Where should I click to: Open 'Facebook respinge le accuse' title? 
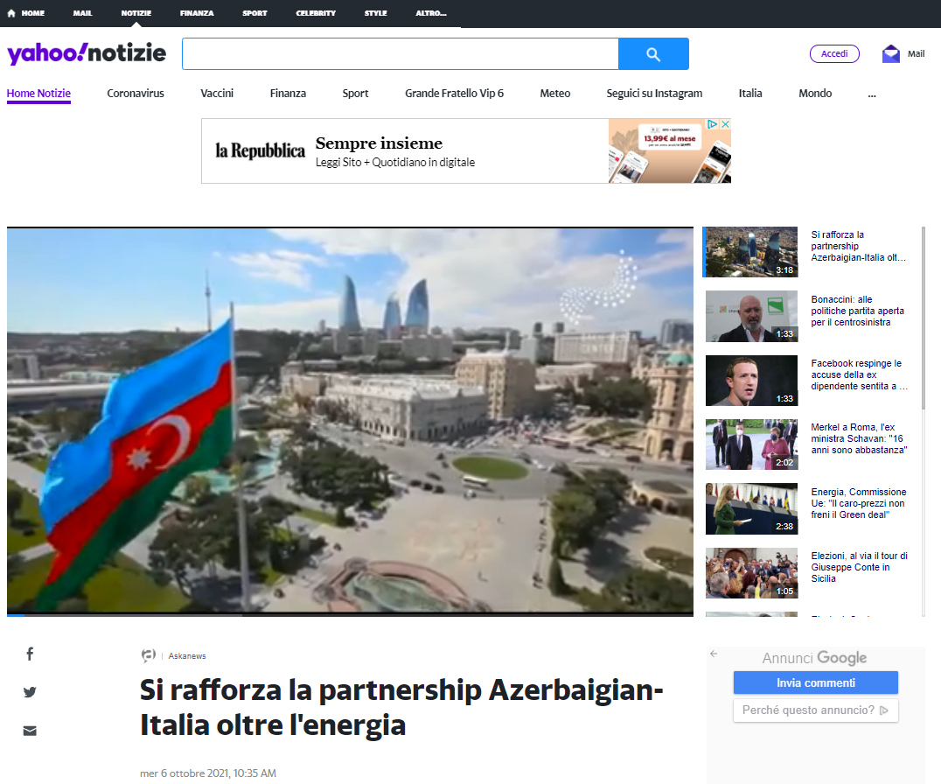[x=859, y=375]
